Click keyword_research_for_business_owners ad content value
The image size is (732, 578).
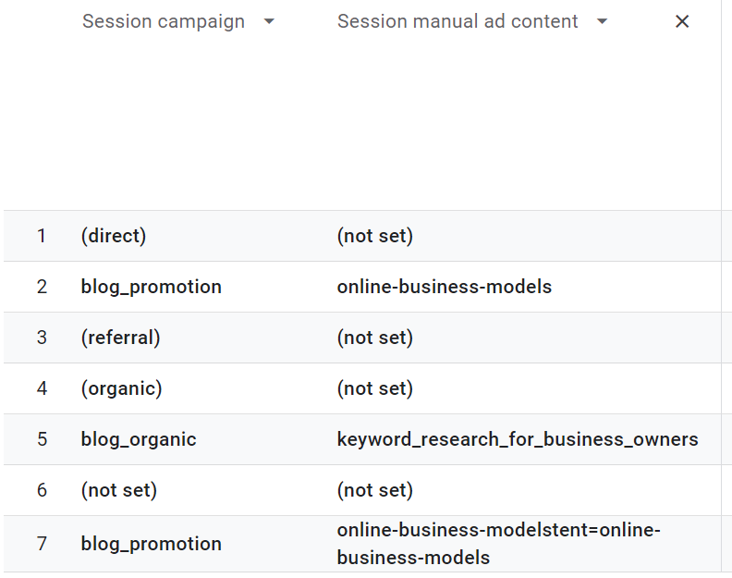(518, 439)
